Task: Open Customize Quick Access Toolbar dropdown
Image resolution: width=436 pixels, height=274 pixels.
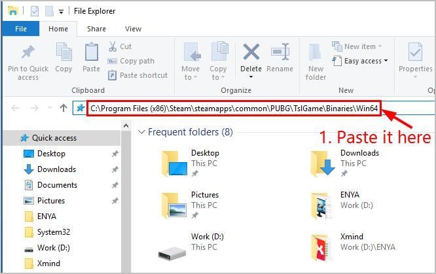Action: (61, 12)
